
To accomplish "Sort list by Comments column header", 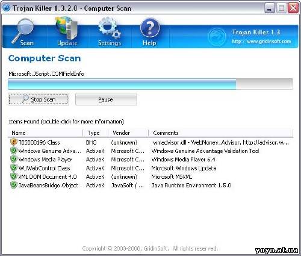I will [x=221, y=133].
